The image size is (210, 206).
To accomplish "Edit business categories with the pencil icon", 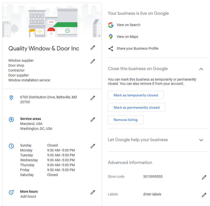I will coord(93,61).
